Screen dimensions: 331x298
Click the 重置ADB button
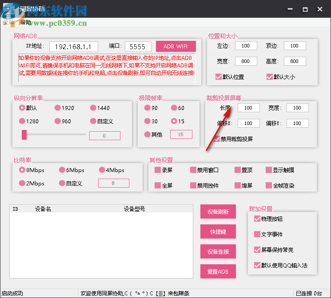218,271
